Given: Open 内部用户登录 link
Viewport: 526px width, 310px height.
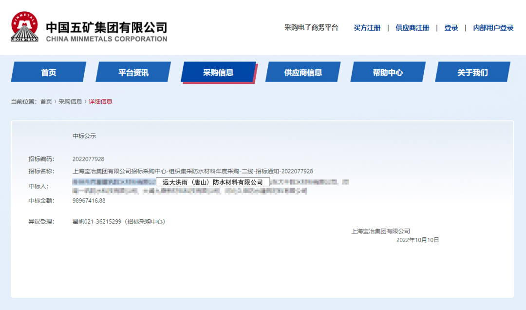Looking at the screenshot, I should click(493, 28).
